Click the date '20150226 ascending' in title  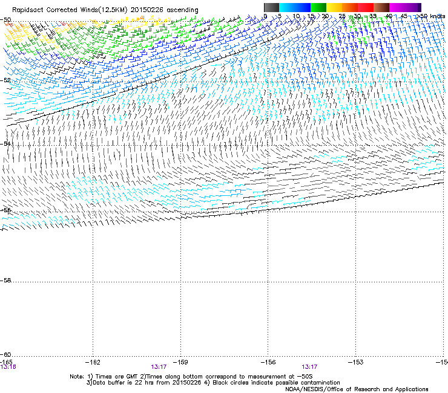165,10
